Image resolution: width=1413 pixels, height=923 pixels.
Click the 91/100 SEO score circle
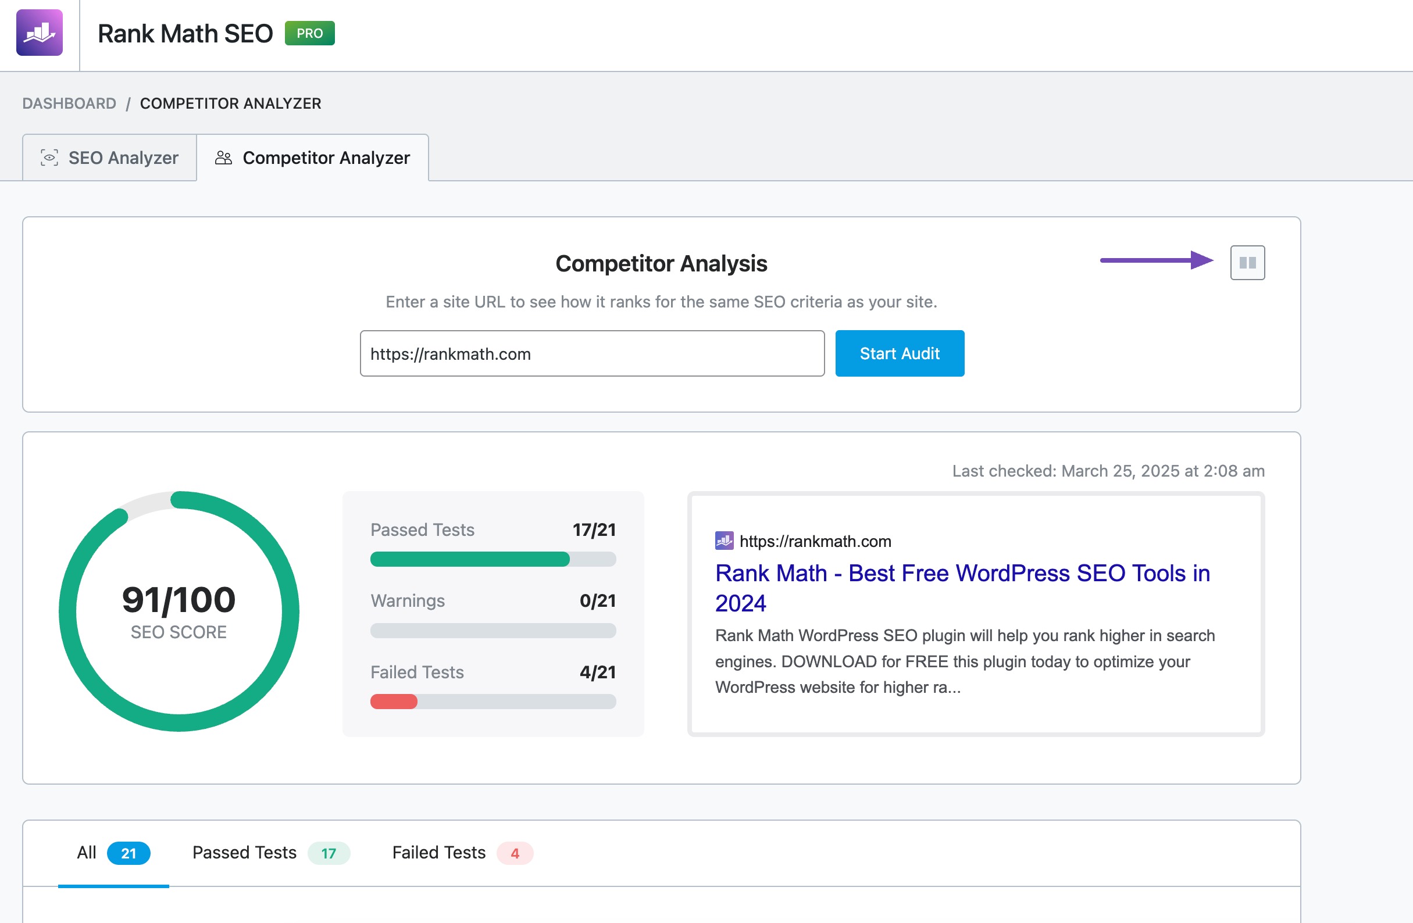[x=179, y=611]
